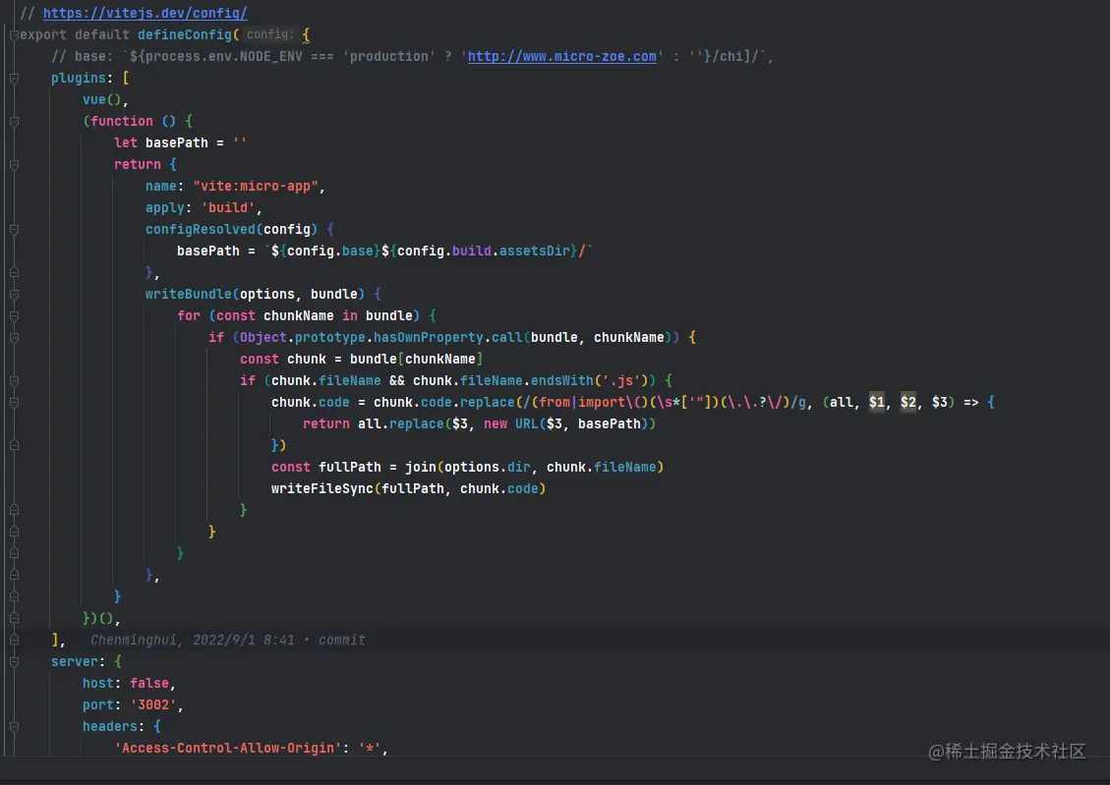Viewport: 1110px width, 785px height.
Task: Click the false value for host
Action: (x=149, y=683)
